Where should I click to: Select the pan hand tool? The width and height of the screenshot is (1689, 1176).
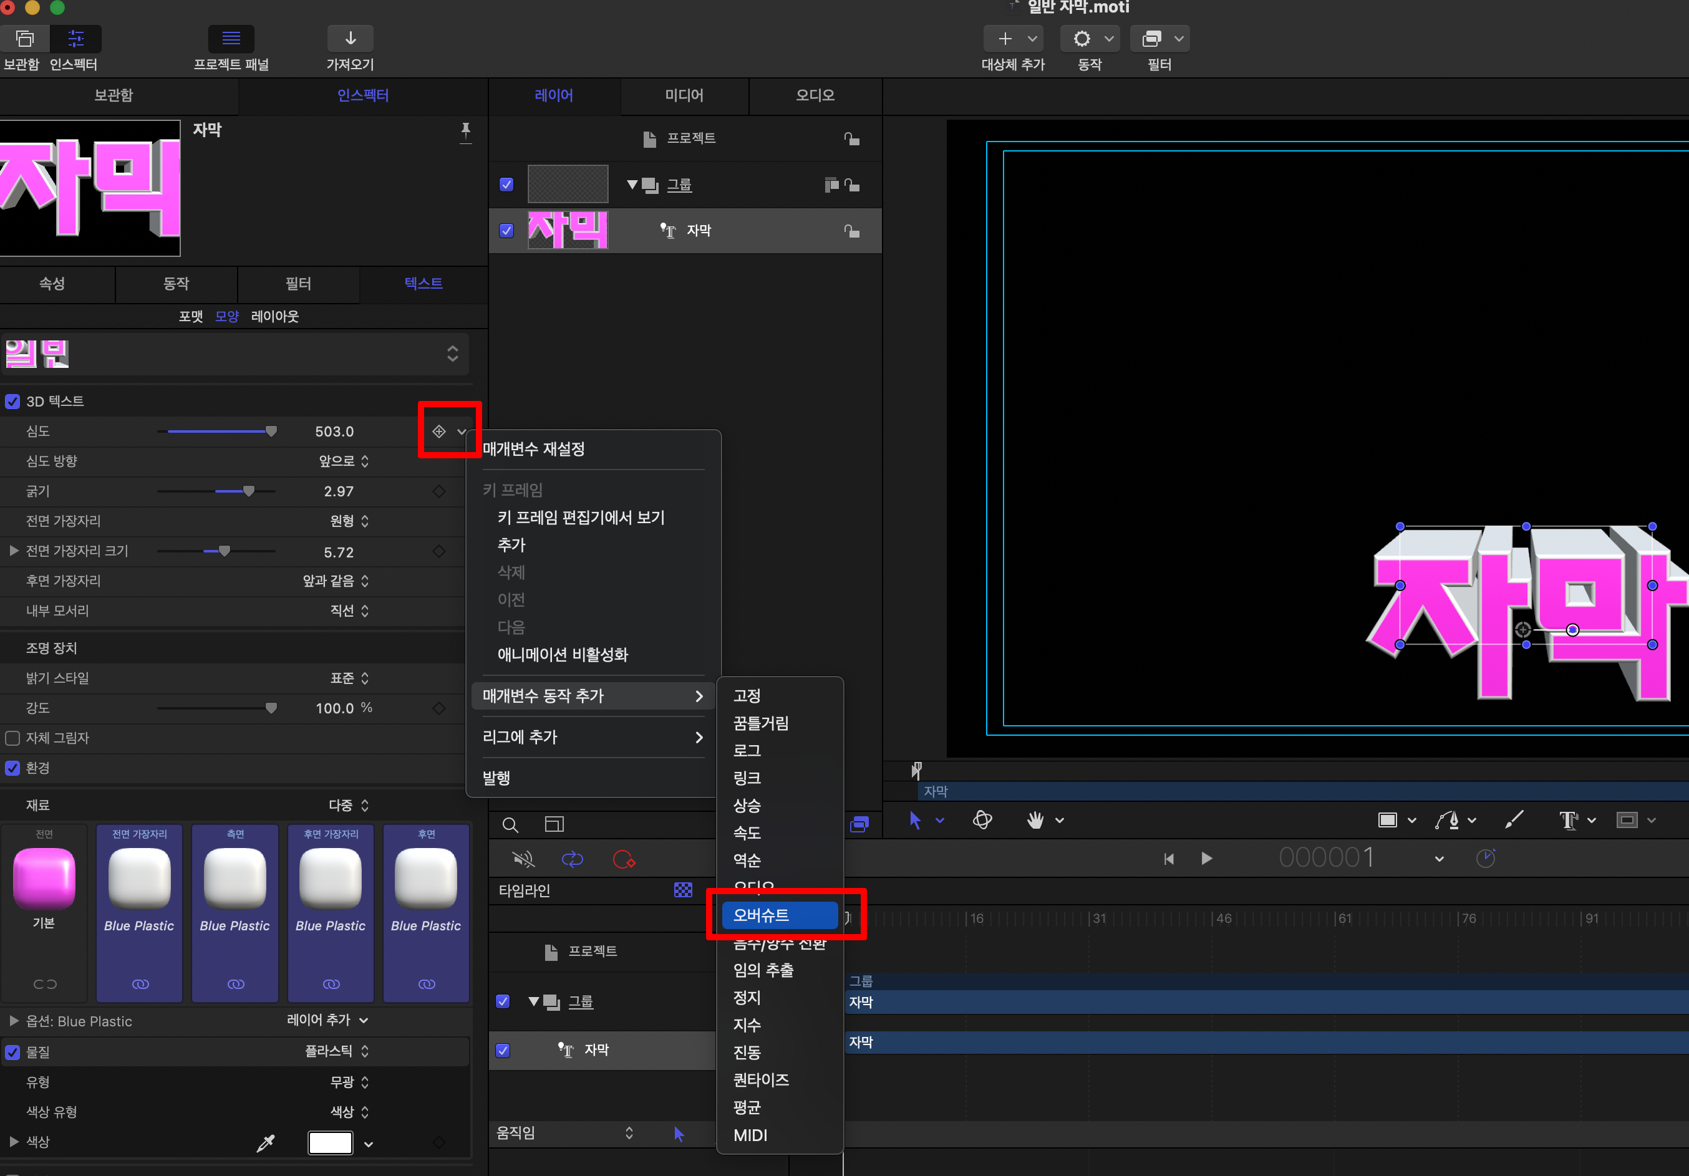tap(1035, 819)
